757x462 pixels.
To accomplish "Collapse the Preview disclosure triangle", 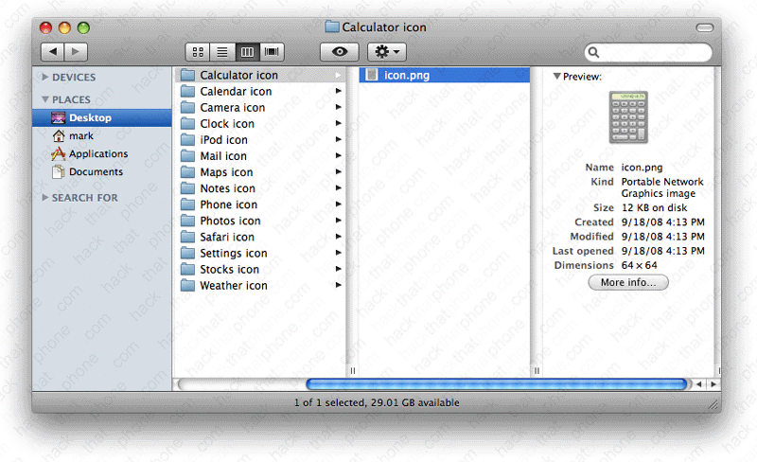I will [x=557, y=77].
